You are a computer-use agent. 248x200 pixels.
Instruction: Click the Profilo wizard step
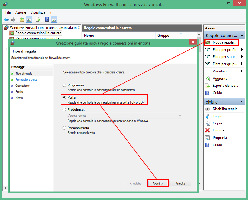coord(19,92)
